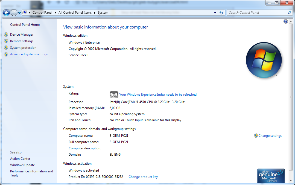Click shield icon beside Remote settings
Image resolution: width=295 pixels, height=185 pixels.
[6, 41]
